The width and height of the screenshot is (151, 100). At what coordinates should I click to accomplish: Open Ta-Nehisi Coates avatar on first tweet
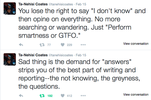coord(10,8)
